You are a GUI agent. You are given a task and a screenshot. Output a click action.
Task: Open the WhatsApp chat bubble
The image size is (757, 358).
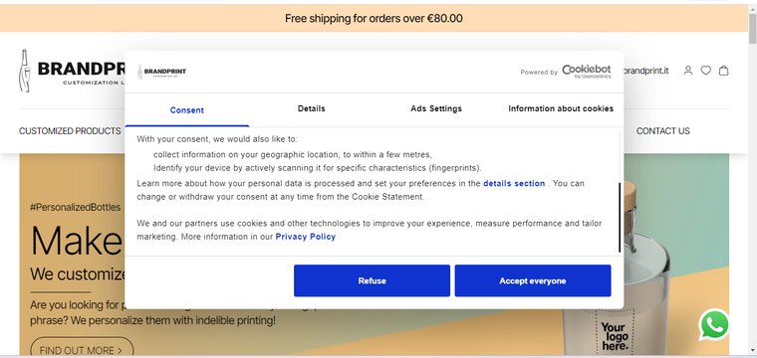pos(714,325)
